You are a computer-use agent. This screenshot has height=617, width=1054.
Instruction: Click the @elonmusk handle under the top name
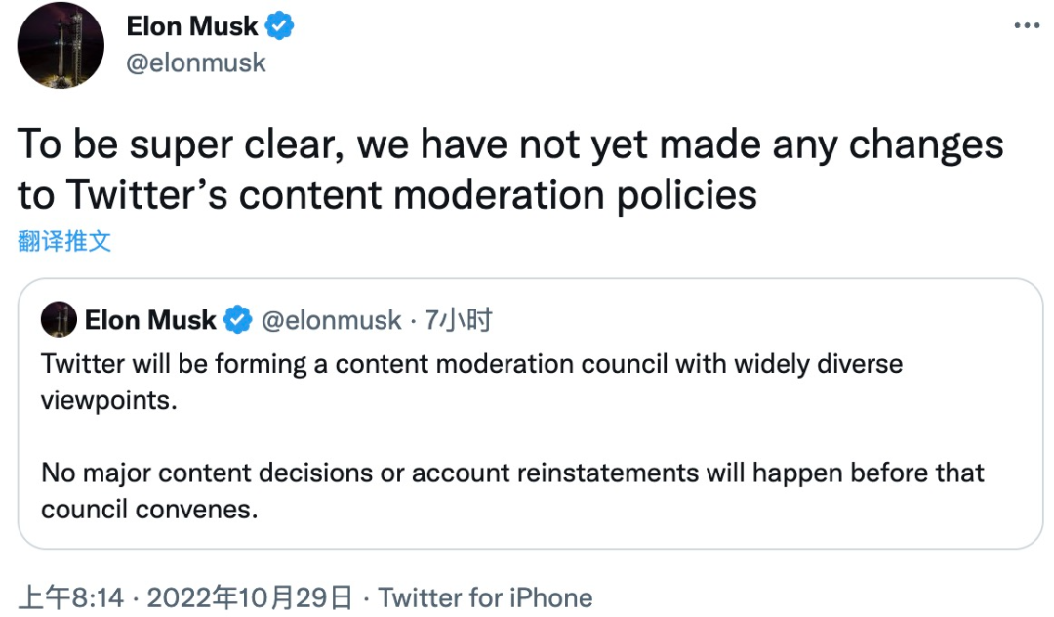tap(196, 63)
